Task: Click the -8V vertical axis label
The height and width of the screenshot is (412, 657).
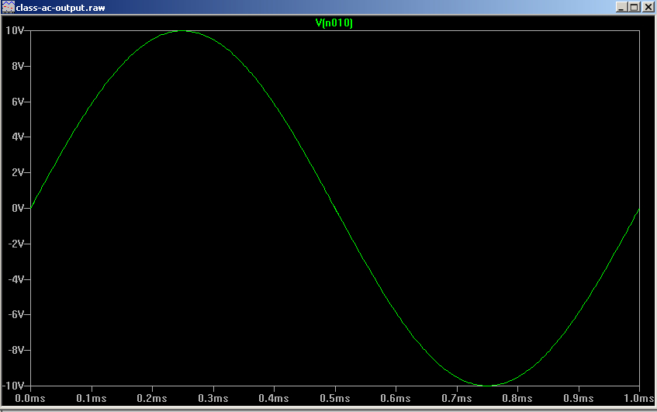Action: pos(16,350)
